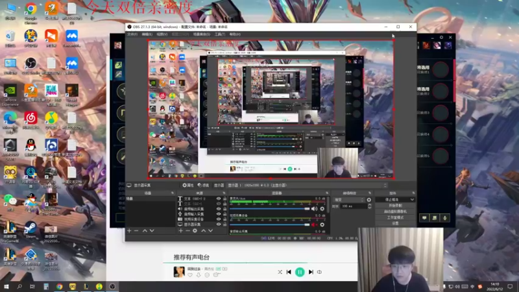The image size is (519, 292).
Task: Open taskbar search magnifier
Action: point(19,287)
